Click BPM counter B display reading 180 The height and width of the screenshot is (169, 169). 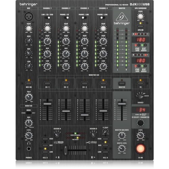[x=141, y=61]
